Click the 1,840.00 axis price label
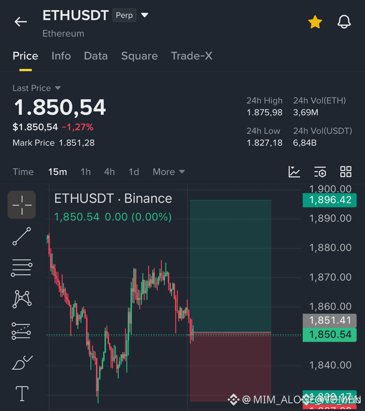 (x=330, y=365)
